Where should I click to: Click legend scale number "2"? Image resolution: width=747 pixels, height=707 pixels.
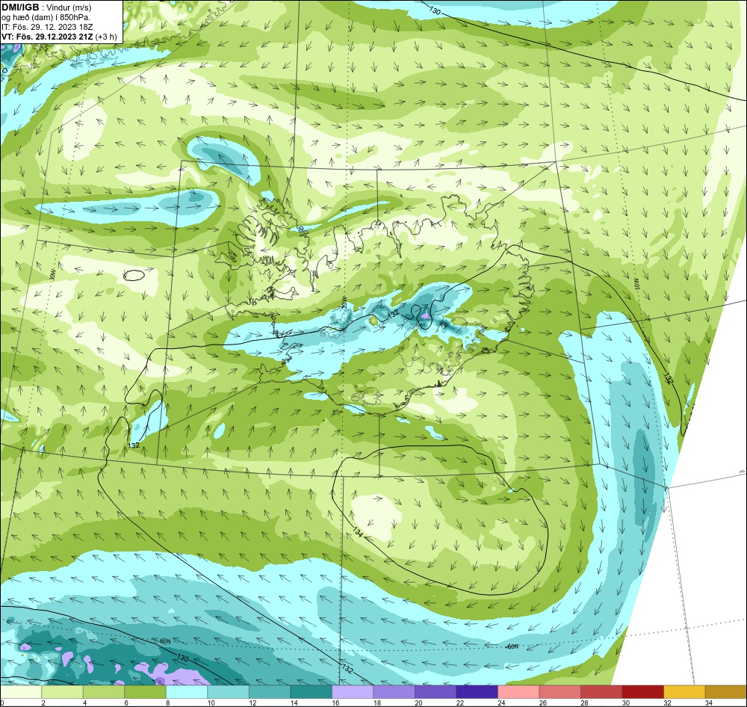point(43,703)
